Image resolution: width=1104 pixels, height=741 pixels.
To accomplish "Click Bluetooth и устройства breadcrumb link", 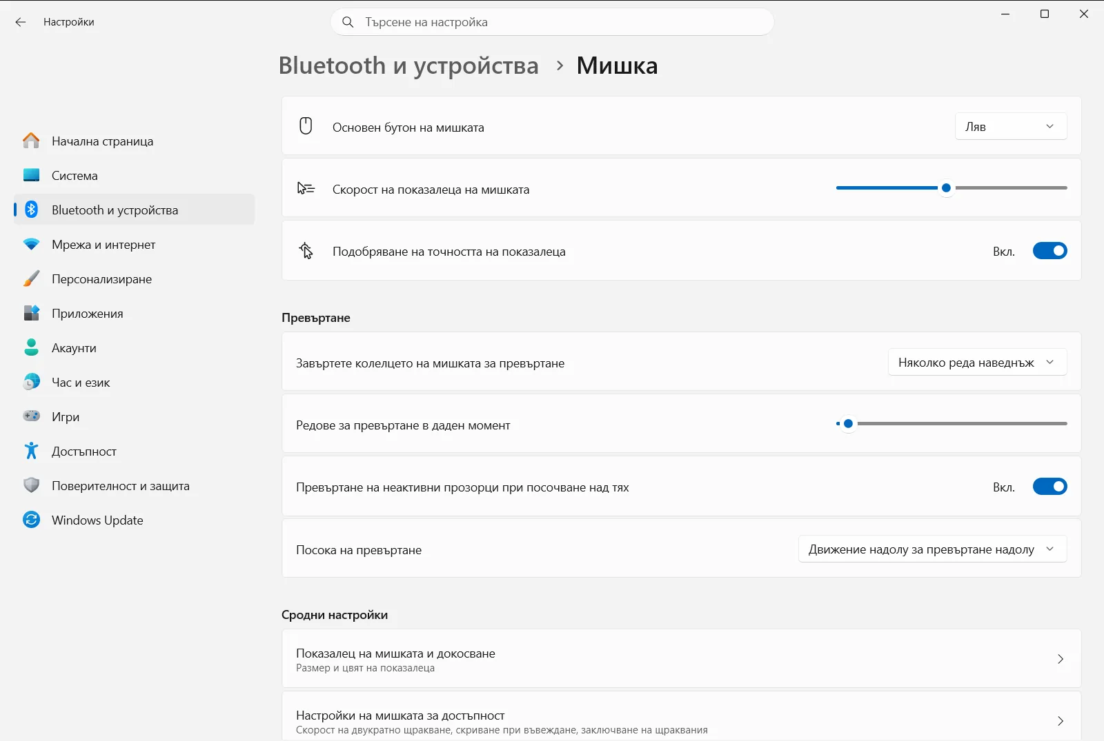I will [x=408, y=65].
